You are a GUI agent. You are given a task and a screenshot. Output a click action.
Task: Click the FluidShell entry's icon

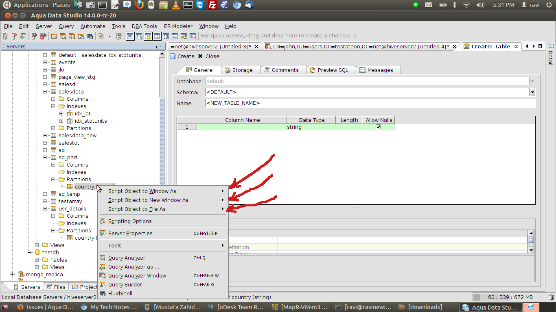pyautogui.click(x=102, y=294)
